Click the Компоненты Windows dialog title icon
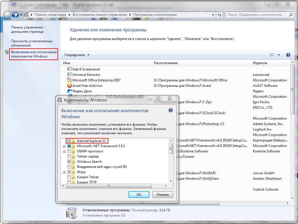The height and width of the screenshot is (224, 298). (60, 100)
